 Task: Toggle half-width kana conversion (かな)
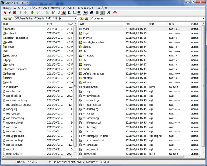pos(85,13)
